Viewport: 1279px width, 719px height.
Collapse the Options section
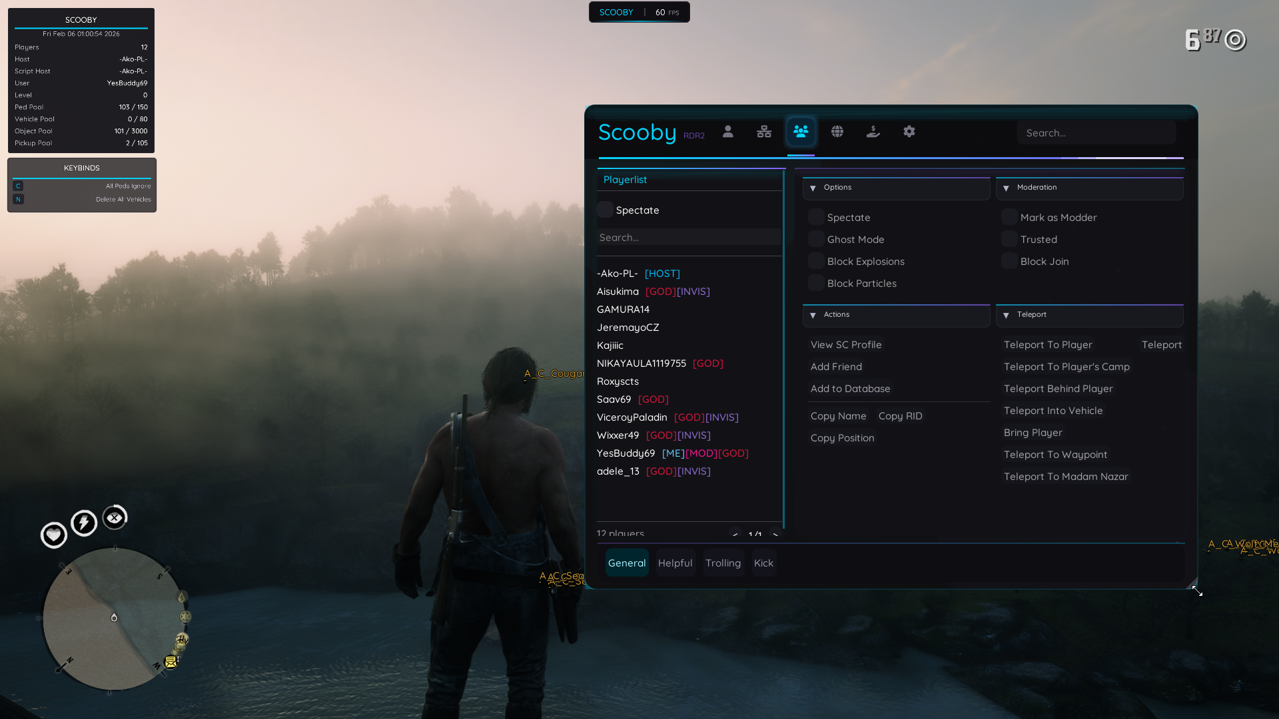pyautogui.click(x=813, y=188)
